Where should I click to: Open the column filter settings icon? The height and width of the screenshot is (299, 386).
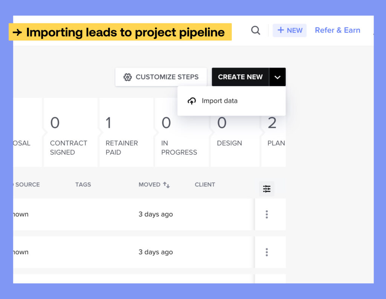pyautogui.click(x=267, y=189)
